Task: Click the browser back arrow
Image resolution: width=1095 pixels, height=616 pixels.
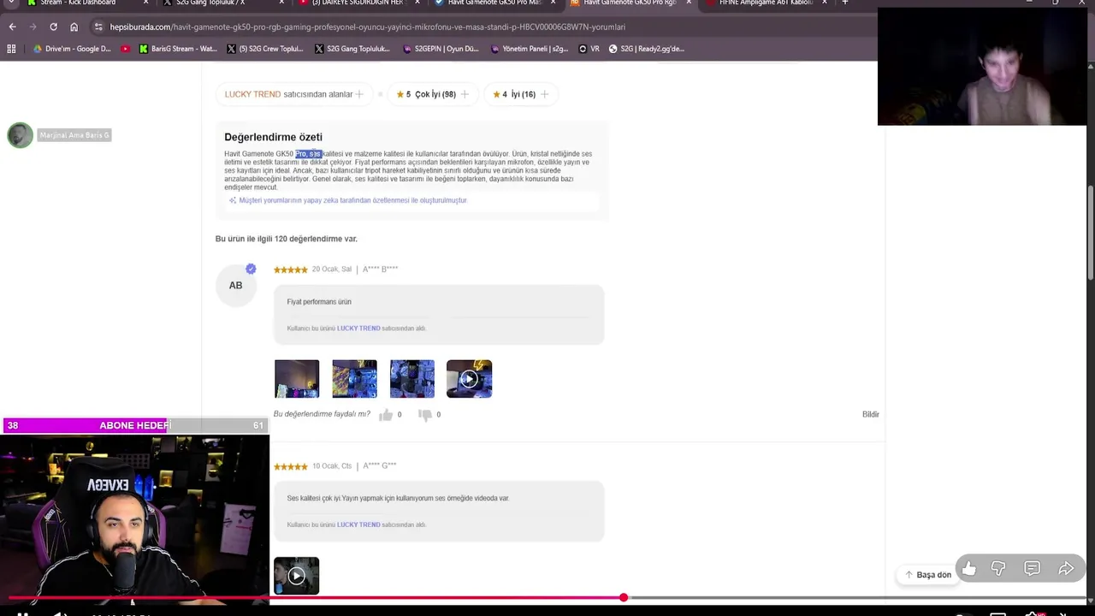Action: [12, 27]
